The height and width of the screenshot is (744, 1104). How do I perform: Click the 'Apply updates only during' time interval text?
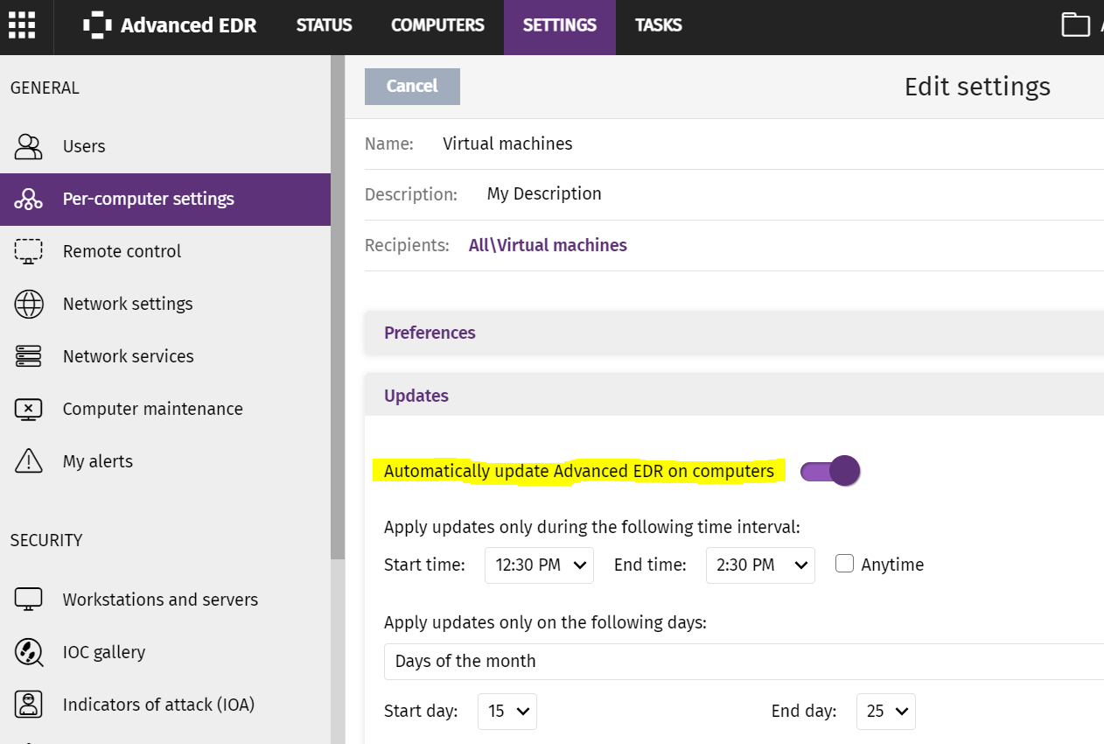[592, 527]
